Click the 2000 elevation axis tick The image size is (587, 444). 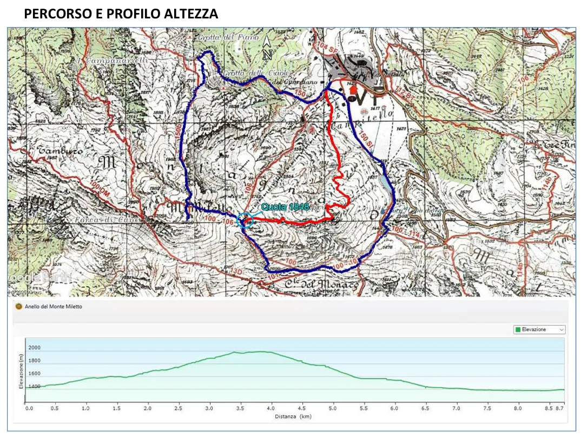pyautogui.click(x=35, y=348)
